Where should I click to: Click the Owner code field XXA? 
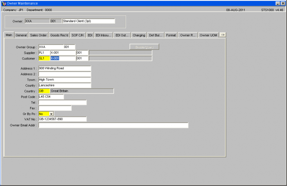click(x=37, y=21)
